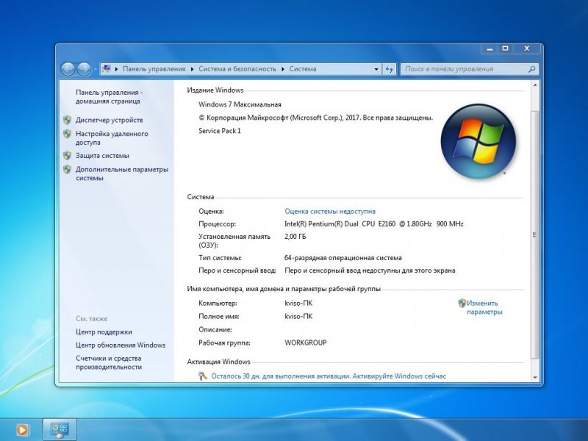The image size is (588, 441).
Task: Open Счетчики и средства производительности link
Action: pyautogui.click(x=109, y=362)
